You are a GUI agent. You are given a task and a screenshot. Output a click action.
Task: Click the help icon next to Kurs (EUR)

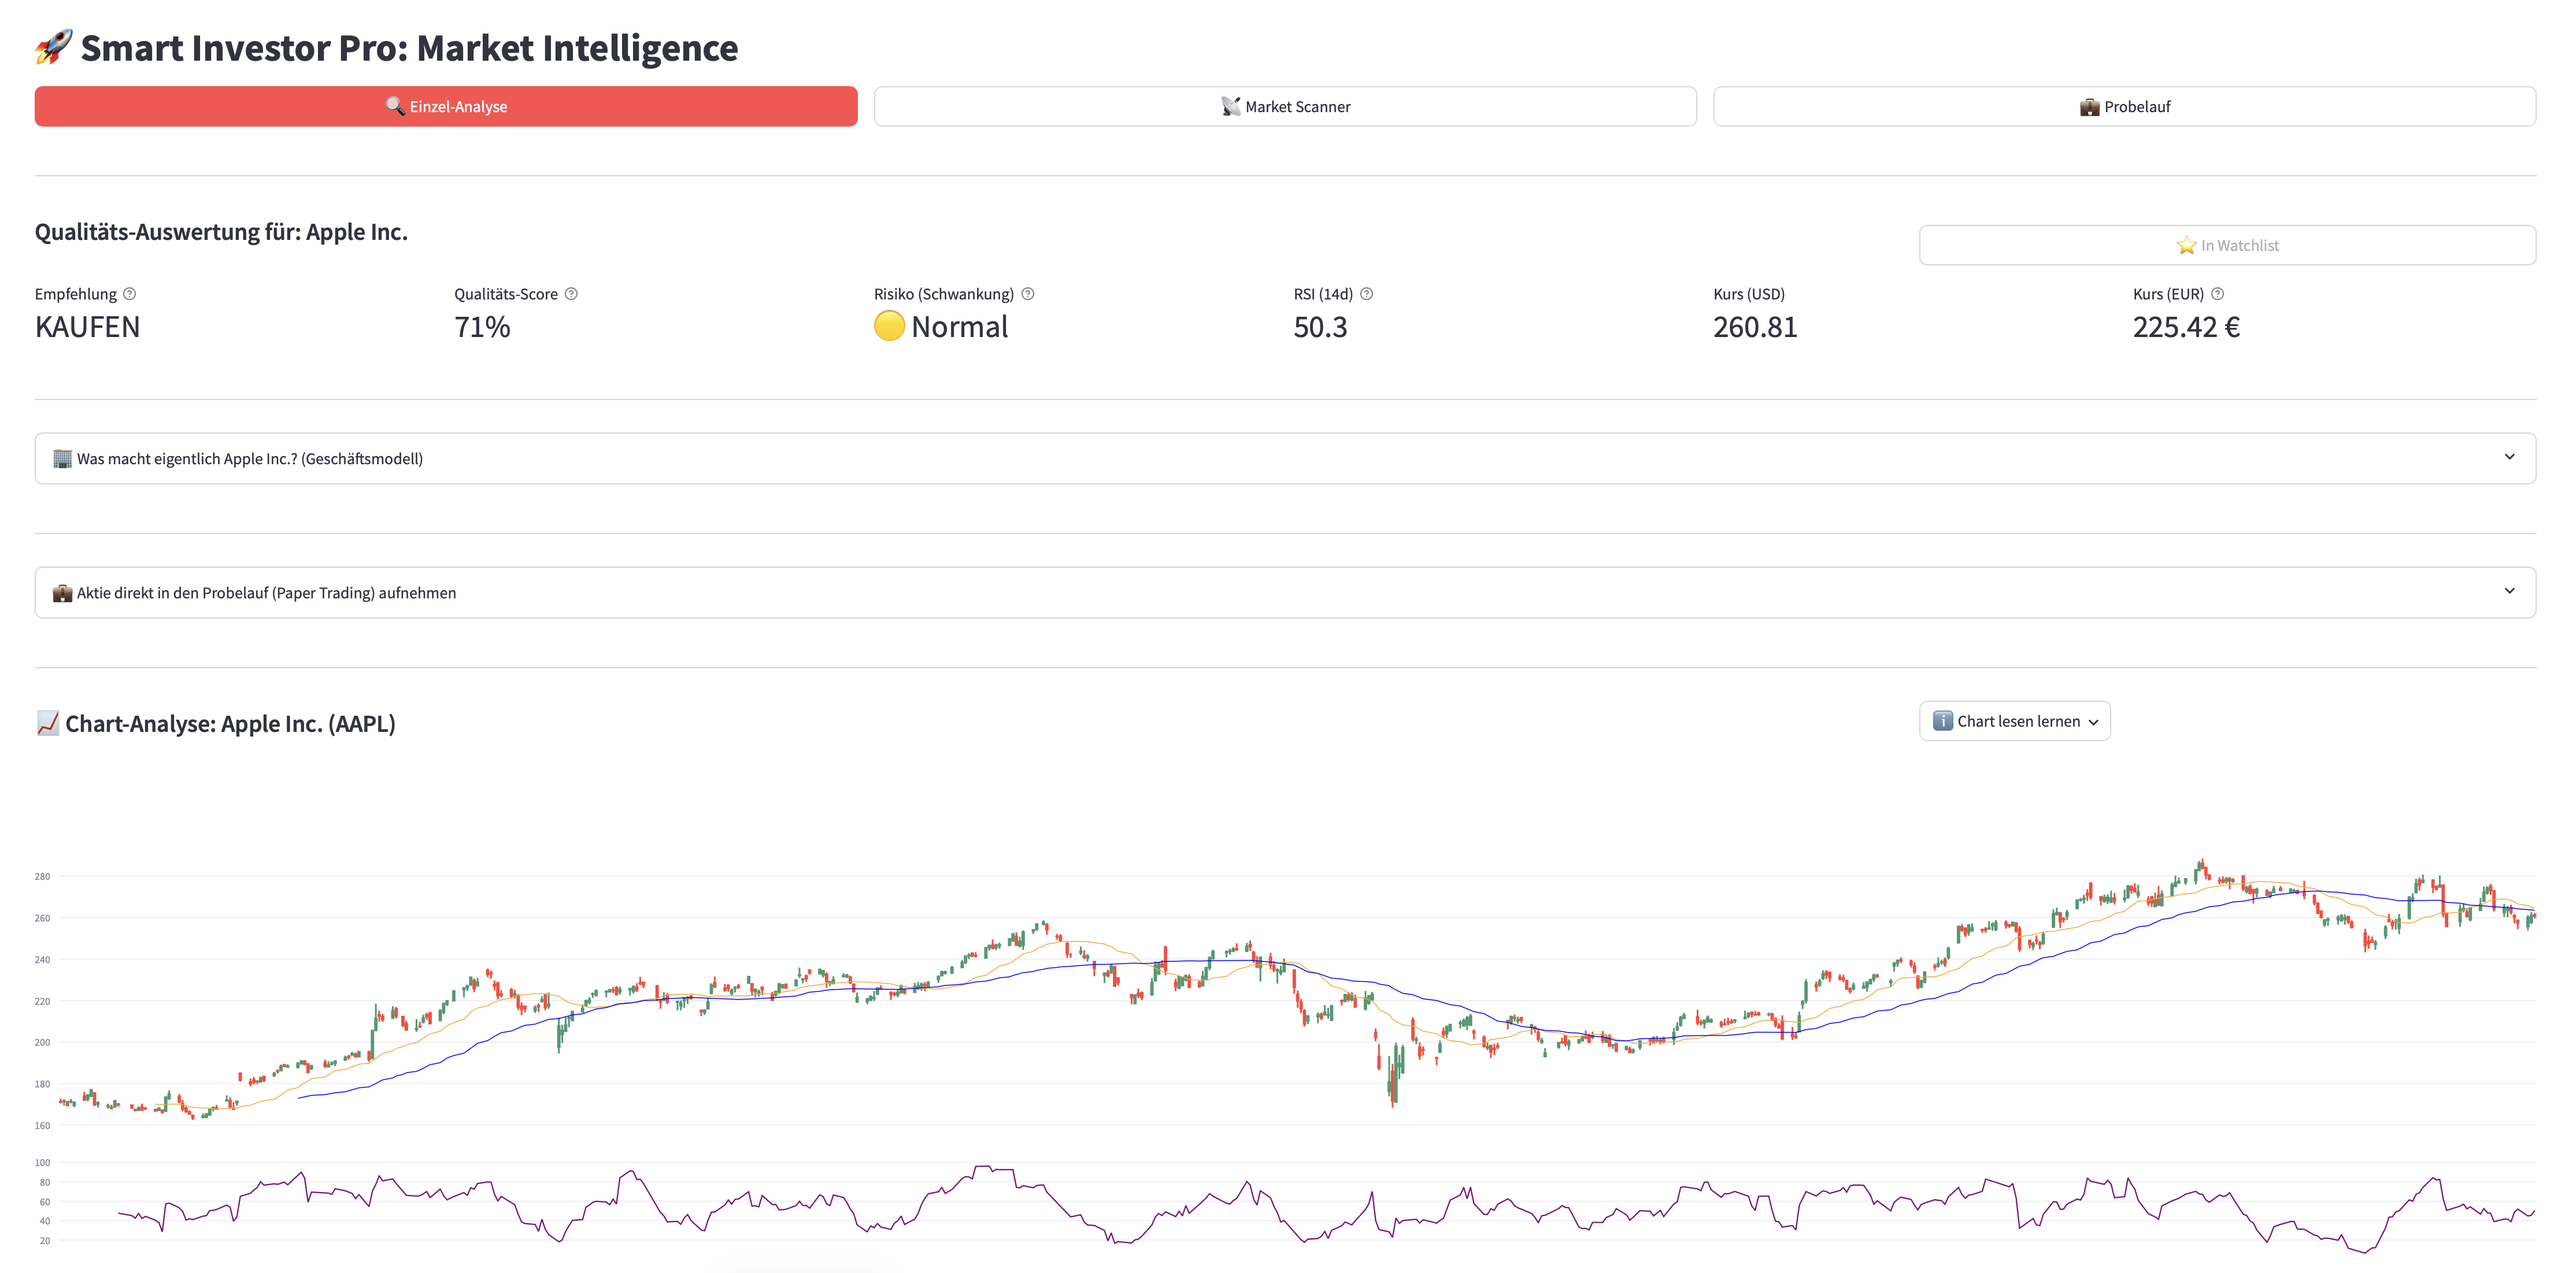pyautogui.click(x=2217, y=294)
